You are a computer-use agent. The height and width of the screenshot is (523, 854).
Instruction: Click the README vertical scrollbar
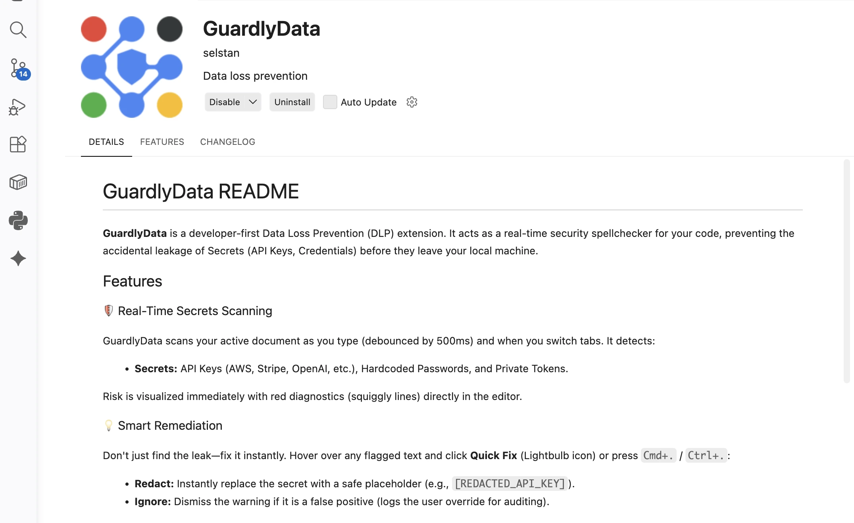coord(846,271)
